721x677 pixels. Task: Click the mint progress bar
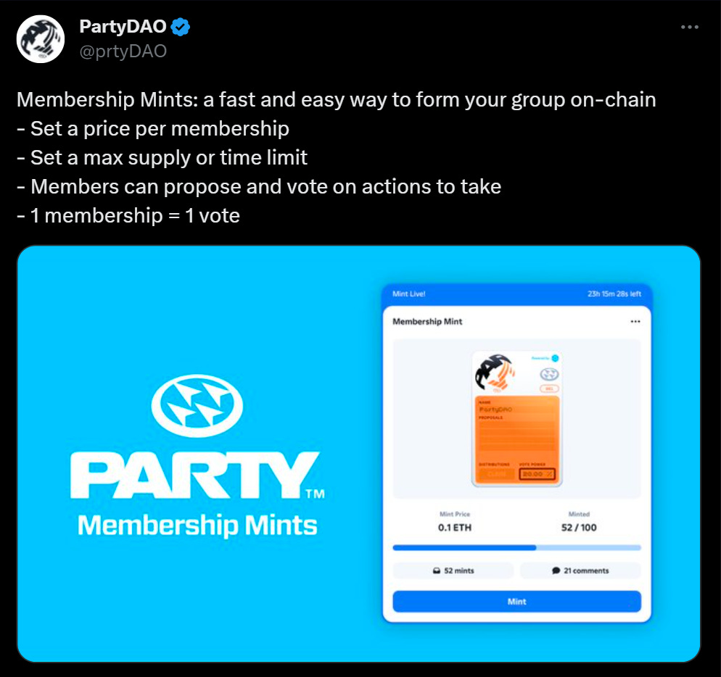click(516, 547)
